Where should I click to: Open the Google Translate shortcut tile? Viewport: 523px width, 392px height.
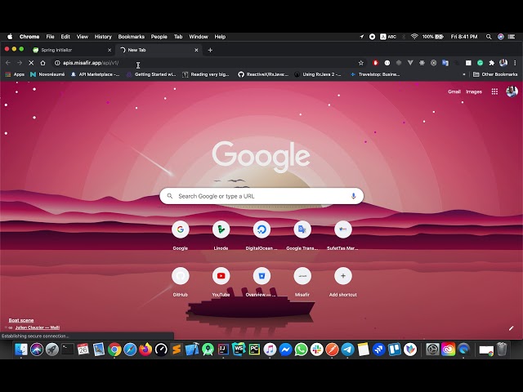tap(302, 235)
